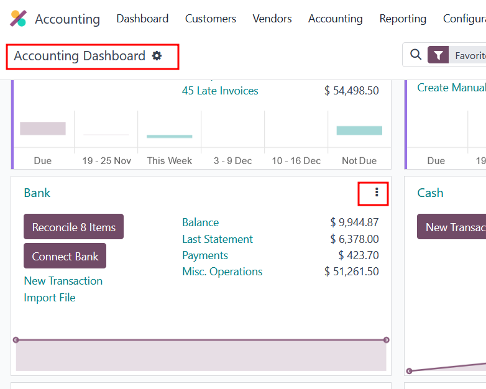
Task: Open the Reporting menu
Action: (403, 19)
